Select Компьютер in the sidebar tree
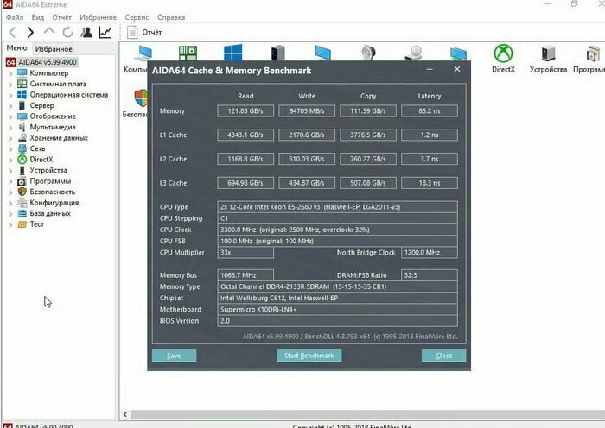Image resolution: width=605 pixels, height=428 pixels. 49,72
